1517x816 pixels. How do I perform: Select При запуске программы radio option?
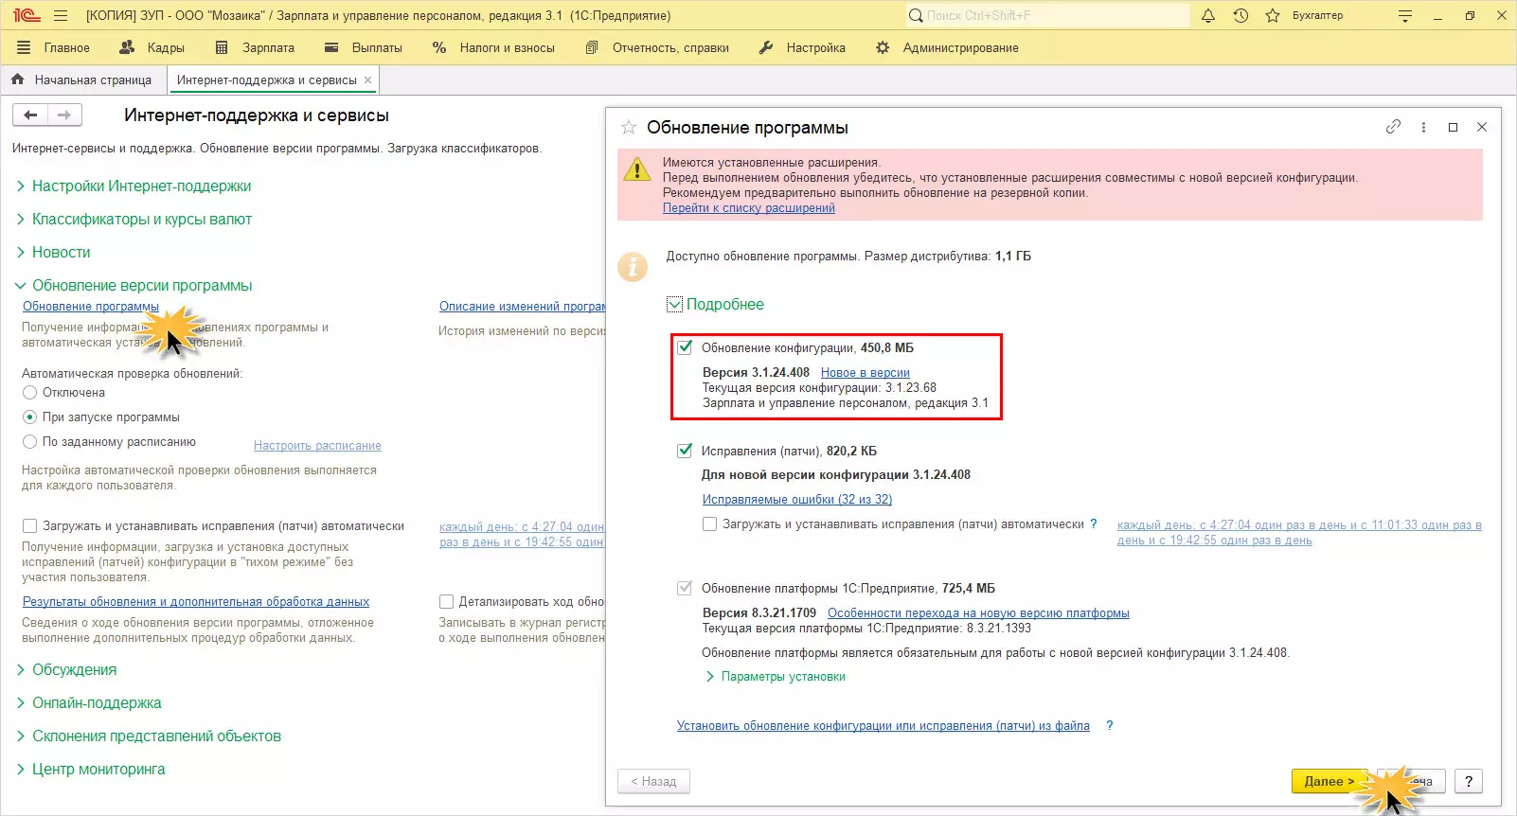[30, 417]
